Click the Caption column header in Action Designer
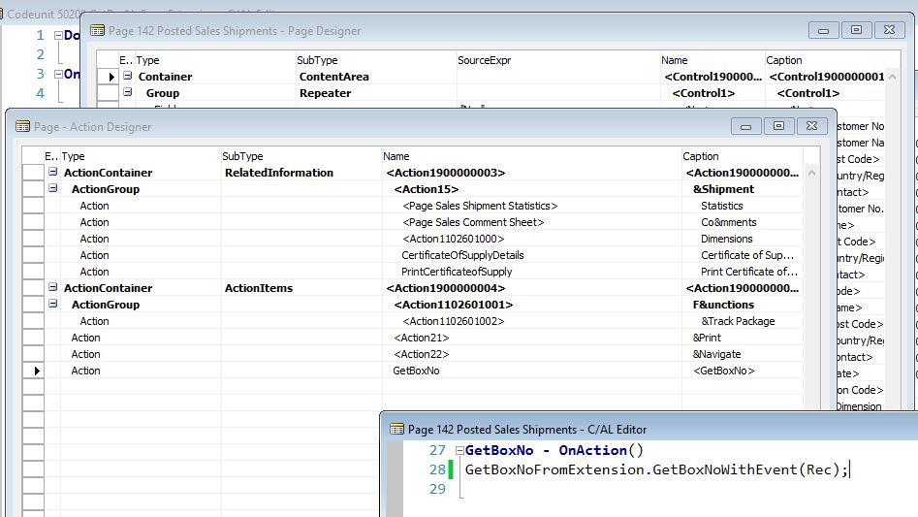918x517 pixels. pos(701,156)
